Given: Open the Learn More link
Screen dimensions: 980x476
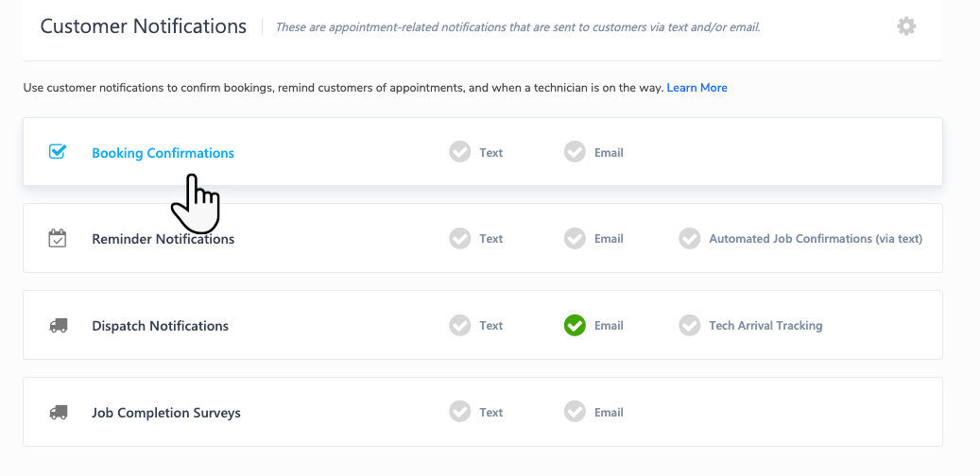Looking at the screenshot, I should coord(696,88).
